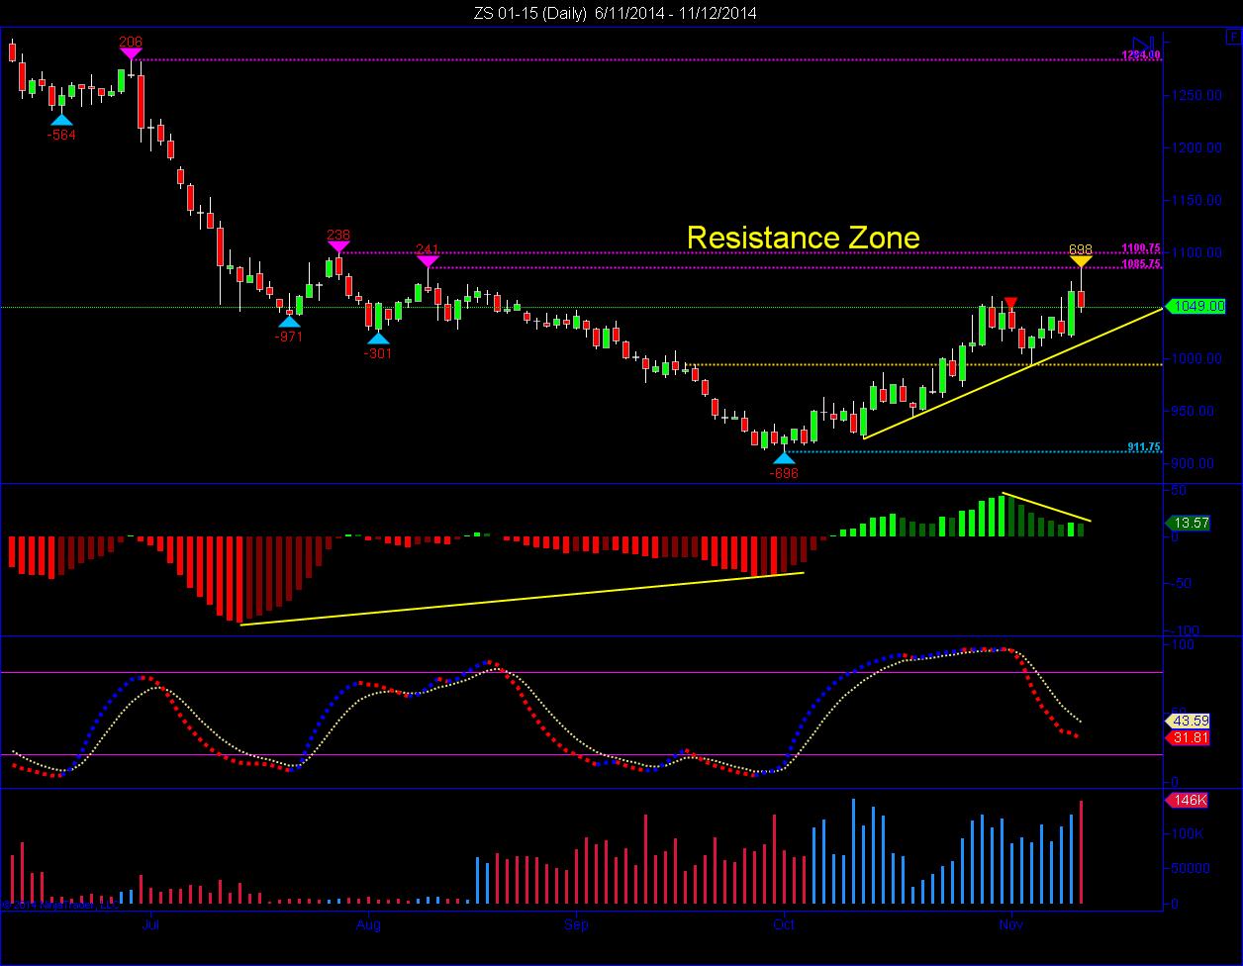
Task: Click the 1000.00 price axis label
Action: 1197,359
